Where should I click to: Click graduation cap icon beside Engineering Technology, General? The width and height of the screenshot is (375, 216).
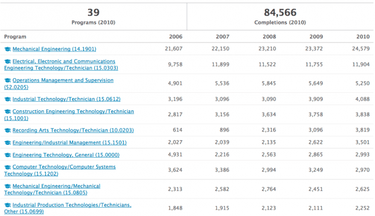coord(8,155)
